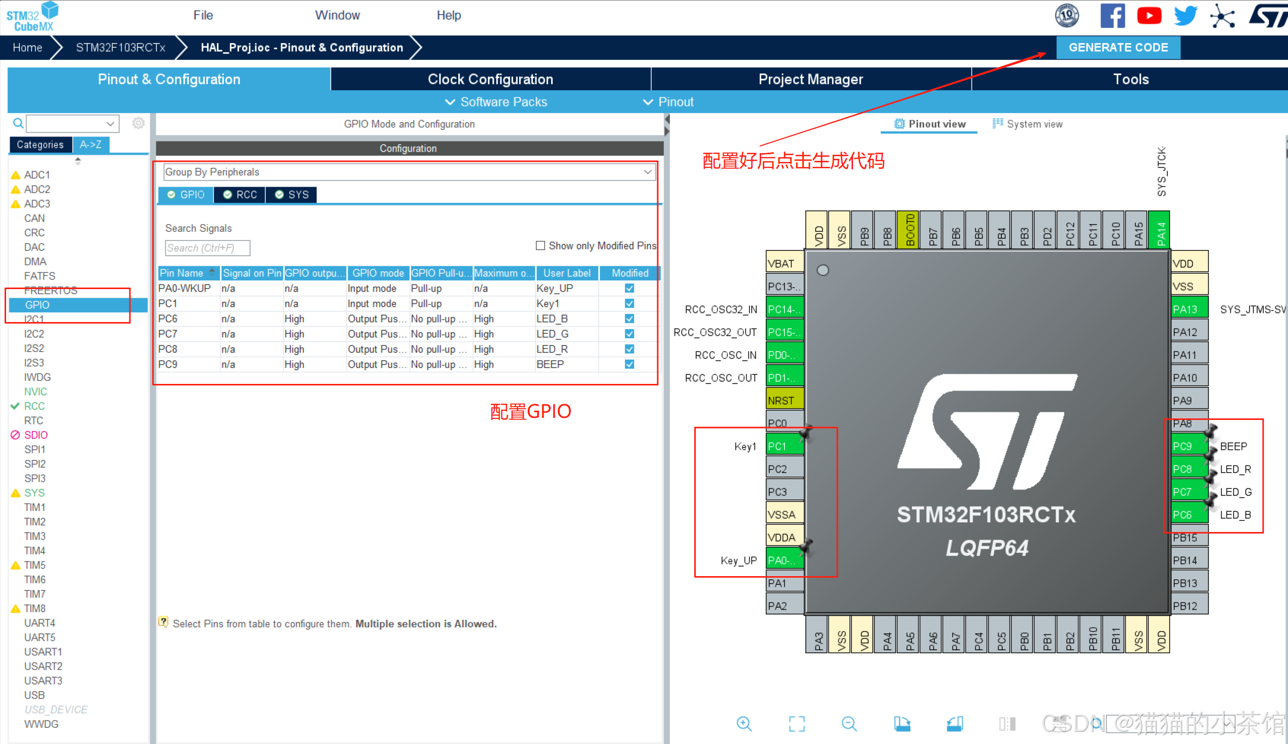Open the category search combo box
Viewport: 1288px width, 744px height.
pyautogui.click(x=73, y=124)
